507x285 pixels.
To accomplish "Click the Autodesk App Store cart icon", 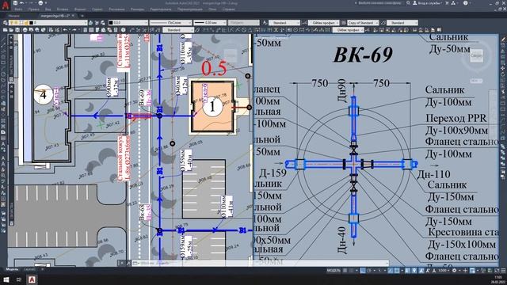I will pyautogui.click(x=447, y=3).
